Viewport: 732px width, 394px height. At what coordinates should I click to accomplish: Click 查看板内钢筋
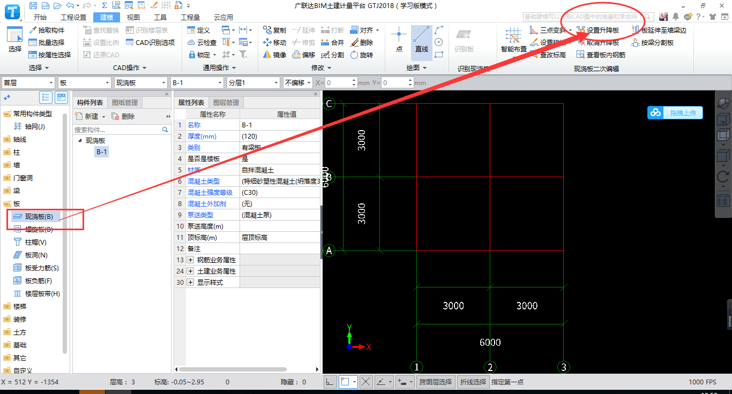pos(601,55)
